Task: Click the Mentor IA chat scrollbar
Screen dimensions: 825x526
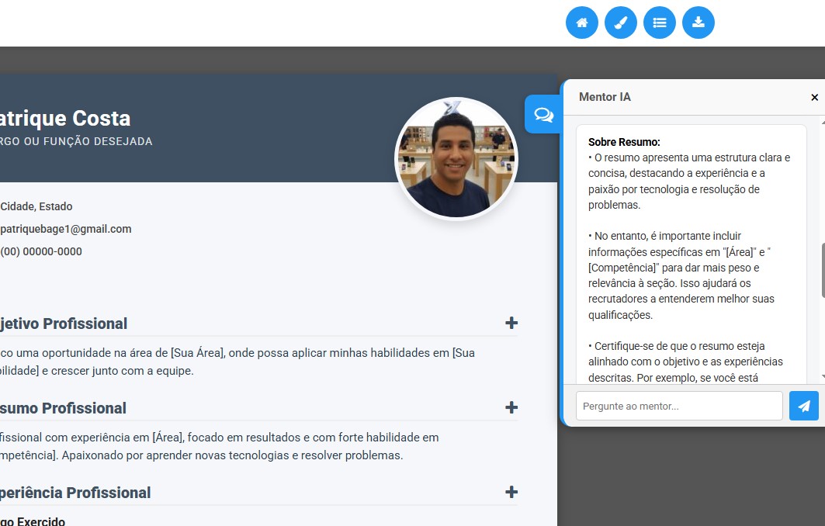Action: click(822, 272)
